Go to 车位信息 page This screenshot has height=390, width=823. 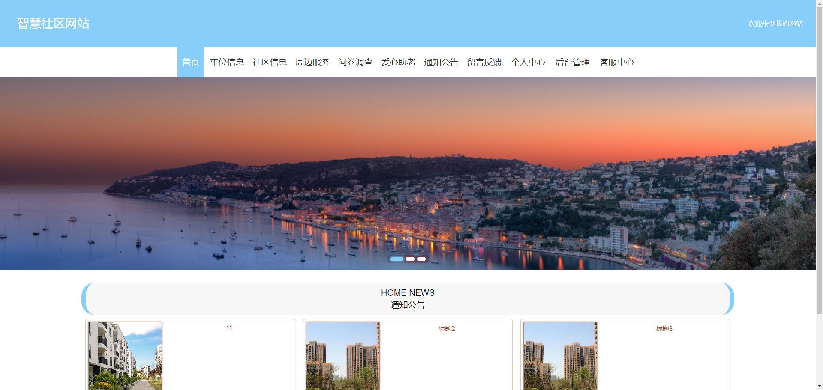point(227,62)
